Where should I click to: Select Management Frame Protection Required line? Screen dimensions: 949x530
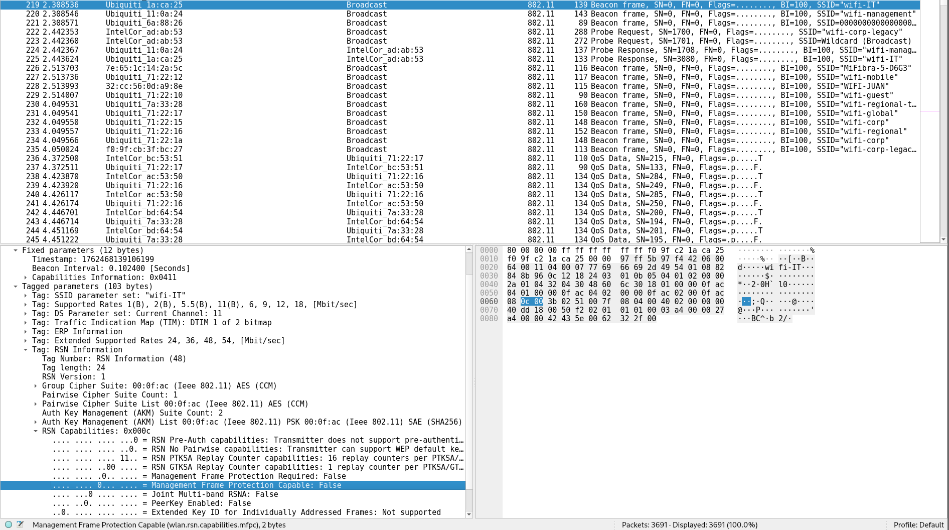coord(248,476)
